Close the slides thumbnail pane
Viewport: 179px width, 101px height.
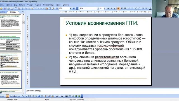pyautogui.click(x=23, y=12)
